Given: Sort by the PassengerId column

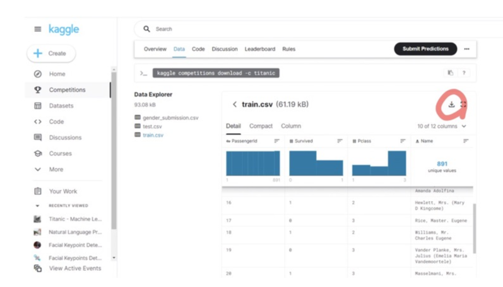Looking at the screenshot, I should pyautogui.click(x=276, y=141).
